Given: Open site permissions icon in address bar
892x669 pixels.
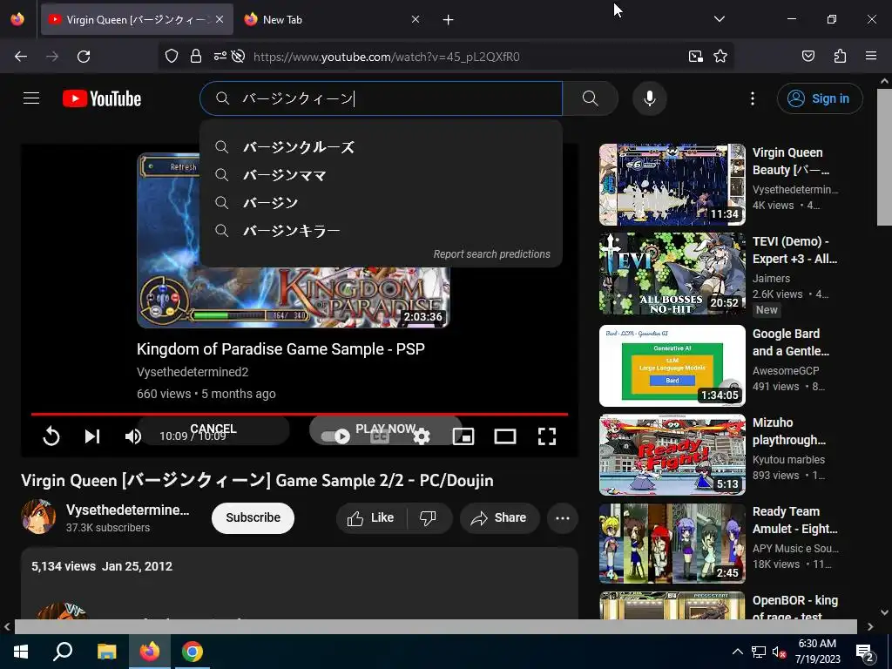Looking at the screenshot, I should pyautogui.click(x=220, y=57).
